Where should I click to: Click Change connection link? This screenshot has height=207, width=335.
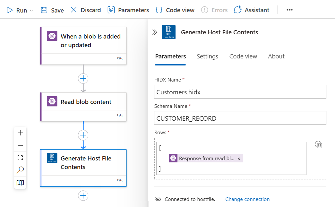coord(247,199)
